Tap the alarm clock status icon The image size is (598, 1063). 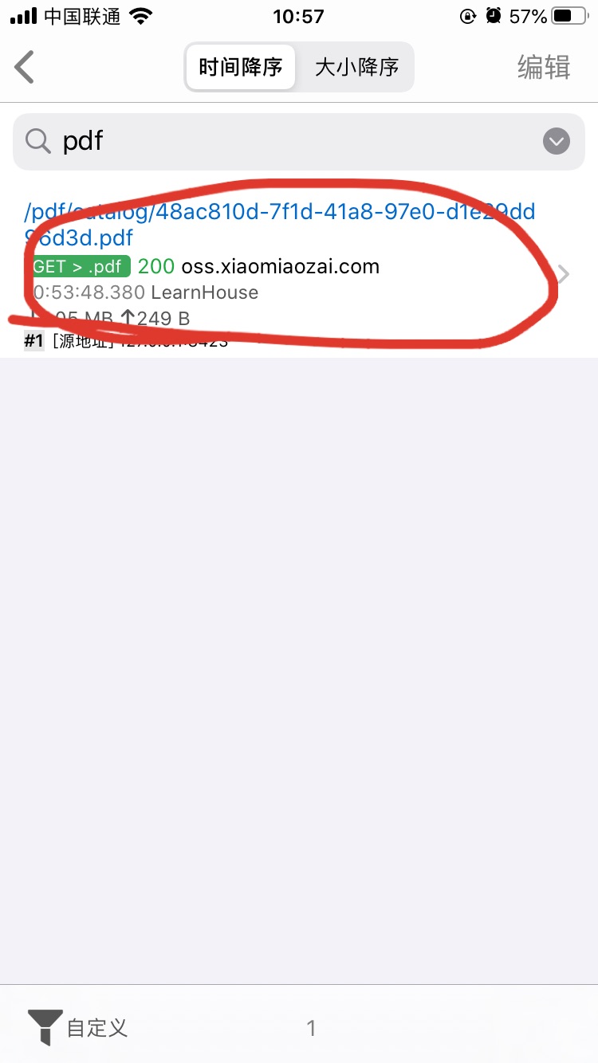click(494, 16)
